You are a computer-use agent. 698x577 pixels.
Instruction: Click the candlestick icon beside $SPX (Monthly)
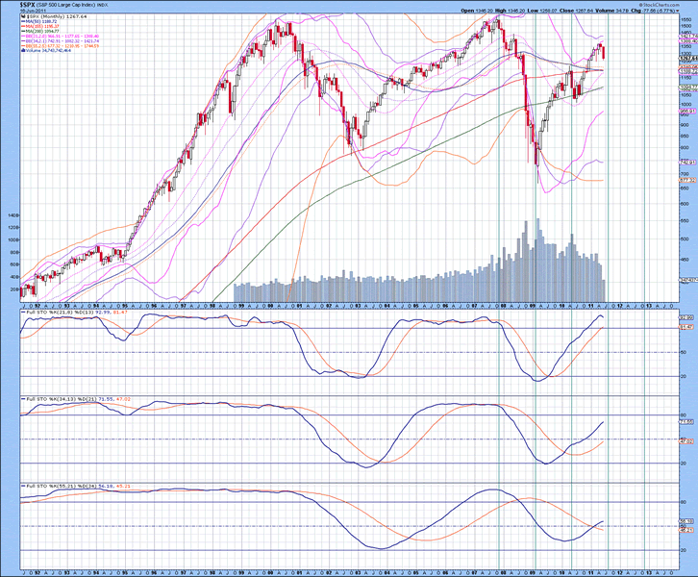(x=24, y=16)
